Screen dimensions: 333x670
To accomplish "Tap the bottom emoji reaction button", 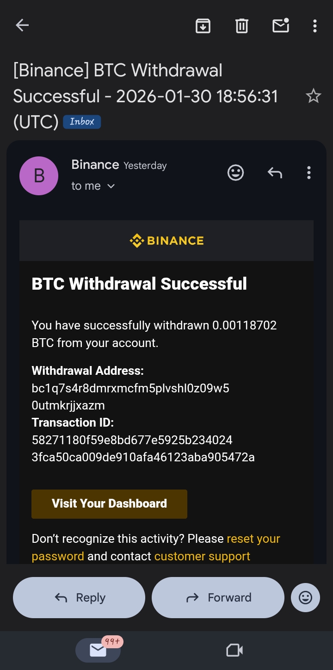I will pyautogui.click(x=305, y=597).
